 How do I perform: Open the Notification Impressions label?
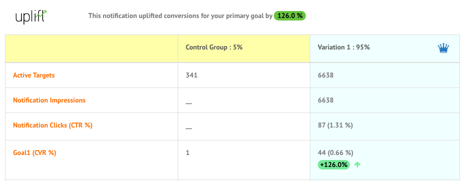coord(50,100)
